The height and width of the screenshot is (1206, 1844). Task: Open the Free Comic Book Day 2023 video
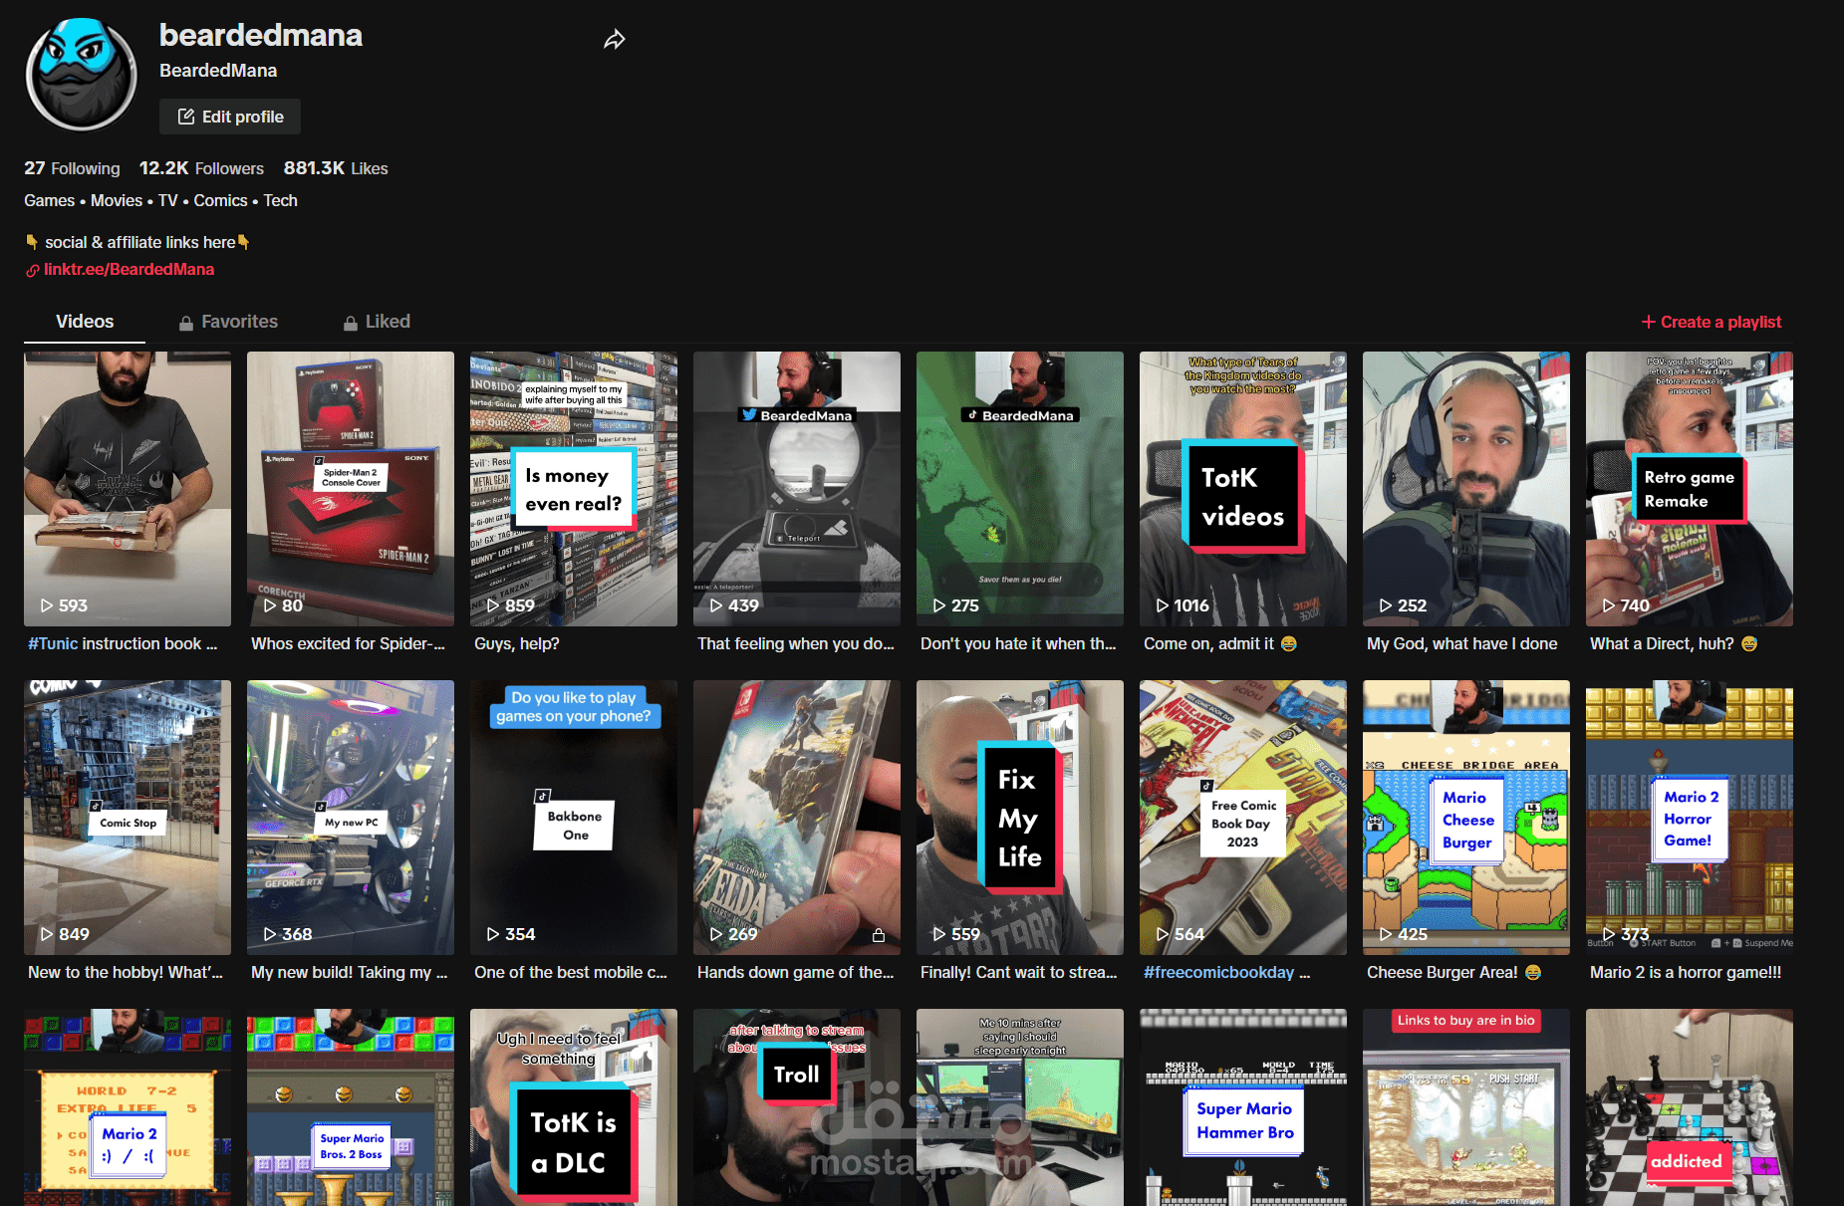click(x=1243, y=818)
